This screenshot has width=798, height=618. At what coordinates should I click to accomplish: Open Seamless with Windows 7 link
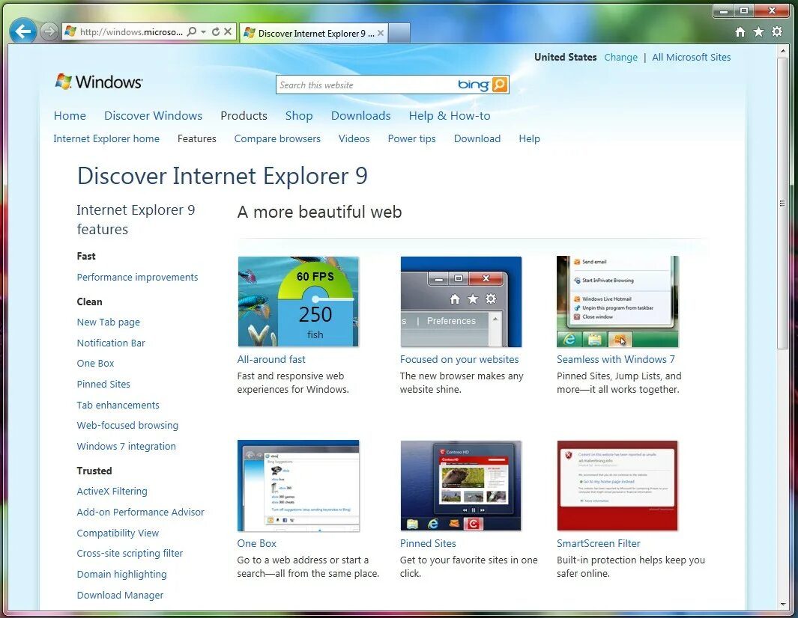click(x=616, y=359)
